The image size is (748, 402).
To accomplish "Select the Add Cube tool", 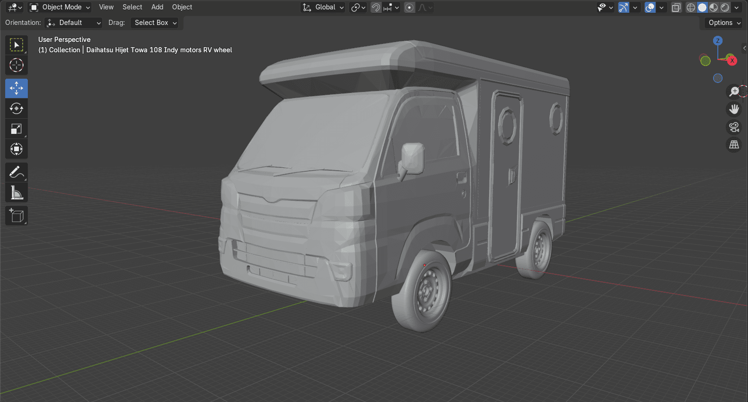I will click(17, 216).
